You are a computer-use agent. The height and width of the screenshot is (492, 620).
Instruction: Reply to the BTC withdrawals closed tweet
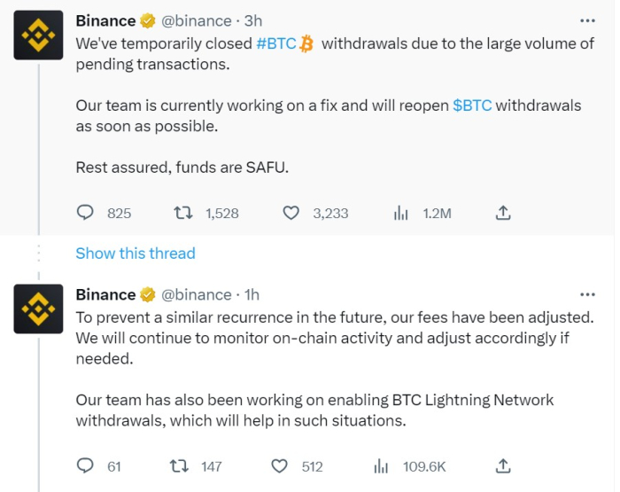[86, 213]
